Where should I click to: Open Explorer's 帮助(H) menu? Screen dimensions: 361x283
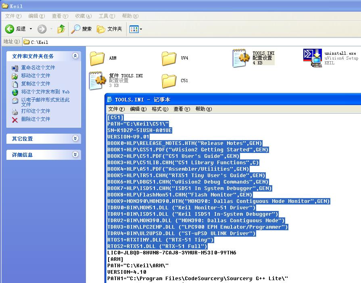130,16
